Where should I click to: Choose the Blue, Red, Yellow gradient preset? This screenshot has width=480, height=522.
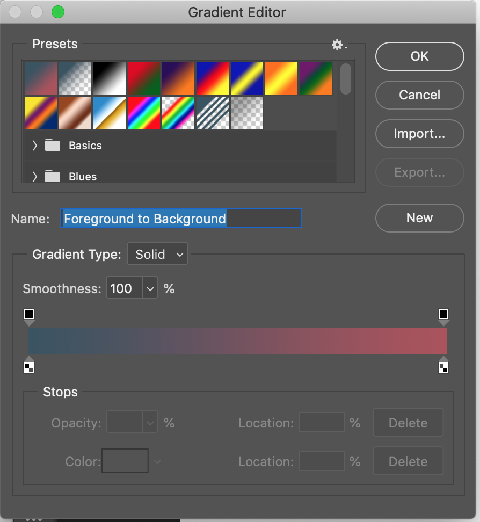click(213, 78)
